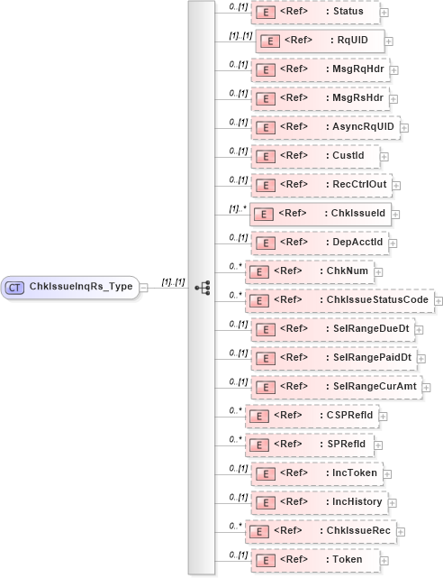Select the ChkIssueId element name
Viewport: 443px width, 578px height.
click(358, 213)
